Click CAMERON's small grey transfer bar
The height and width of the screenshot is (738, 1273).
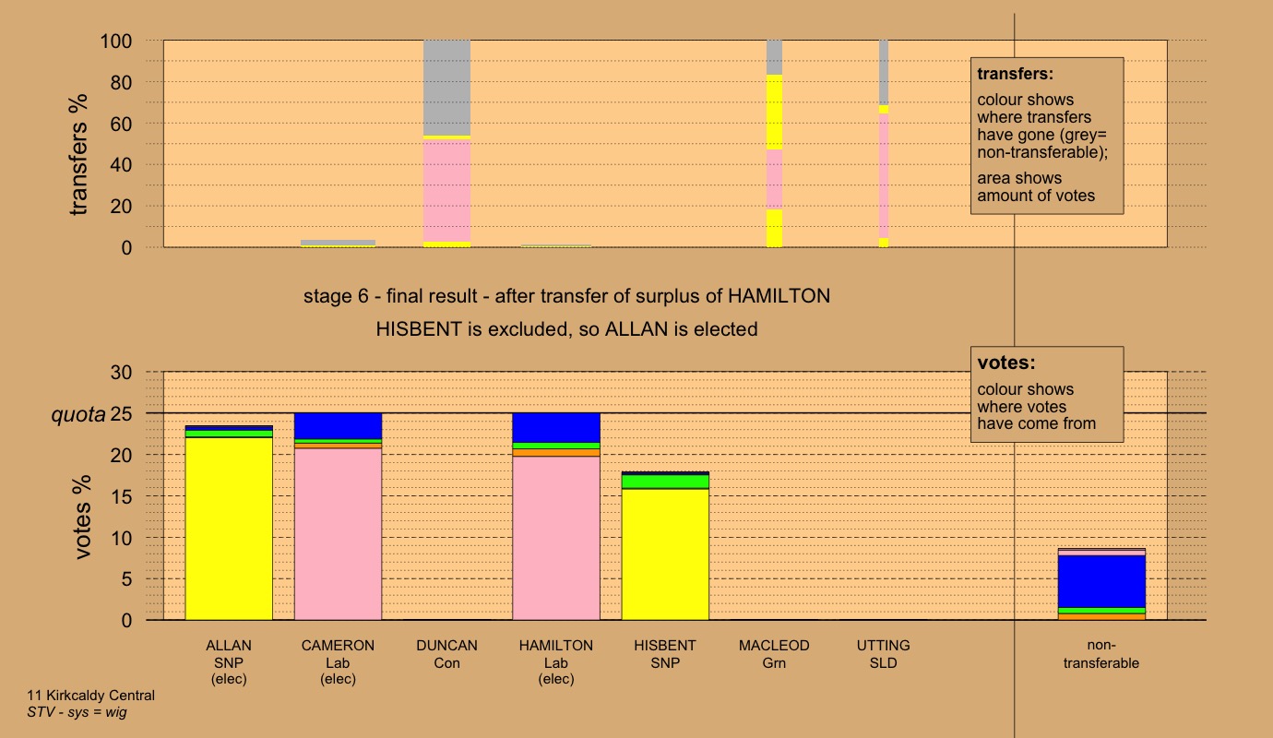[x=338, y=243]
